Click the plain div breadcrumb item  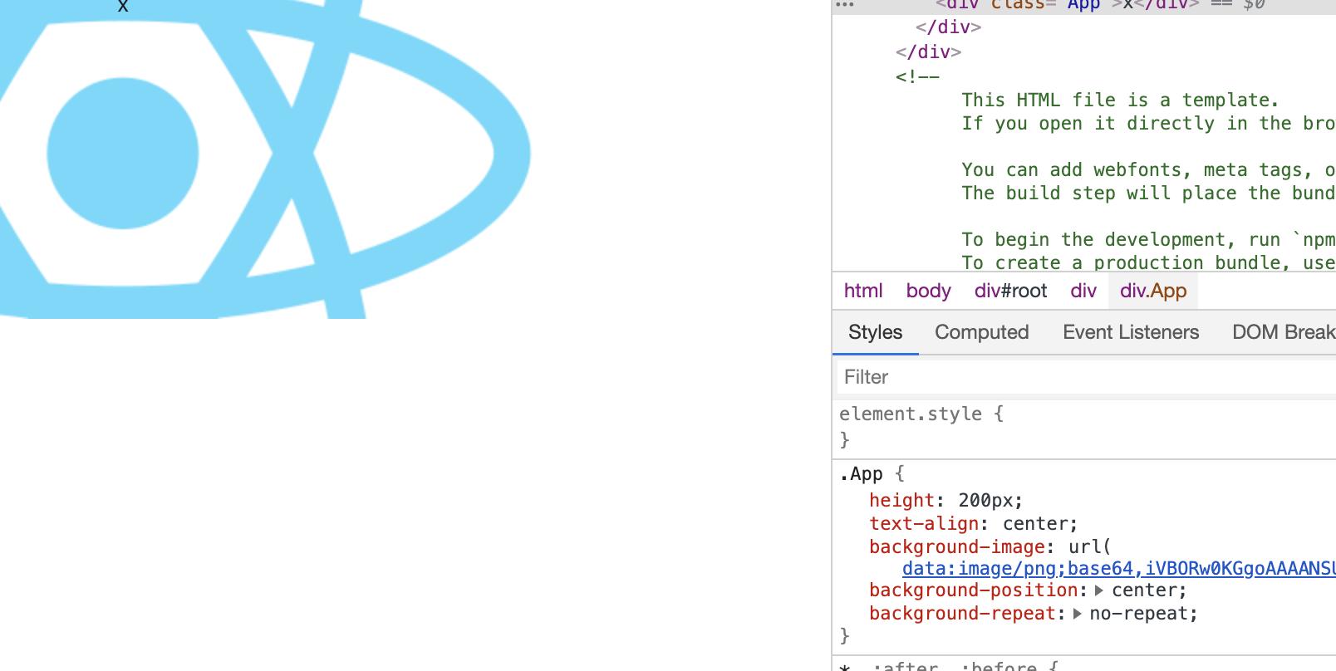coord(1083,291)
